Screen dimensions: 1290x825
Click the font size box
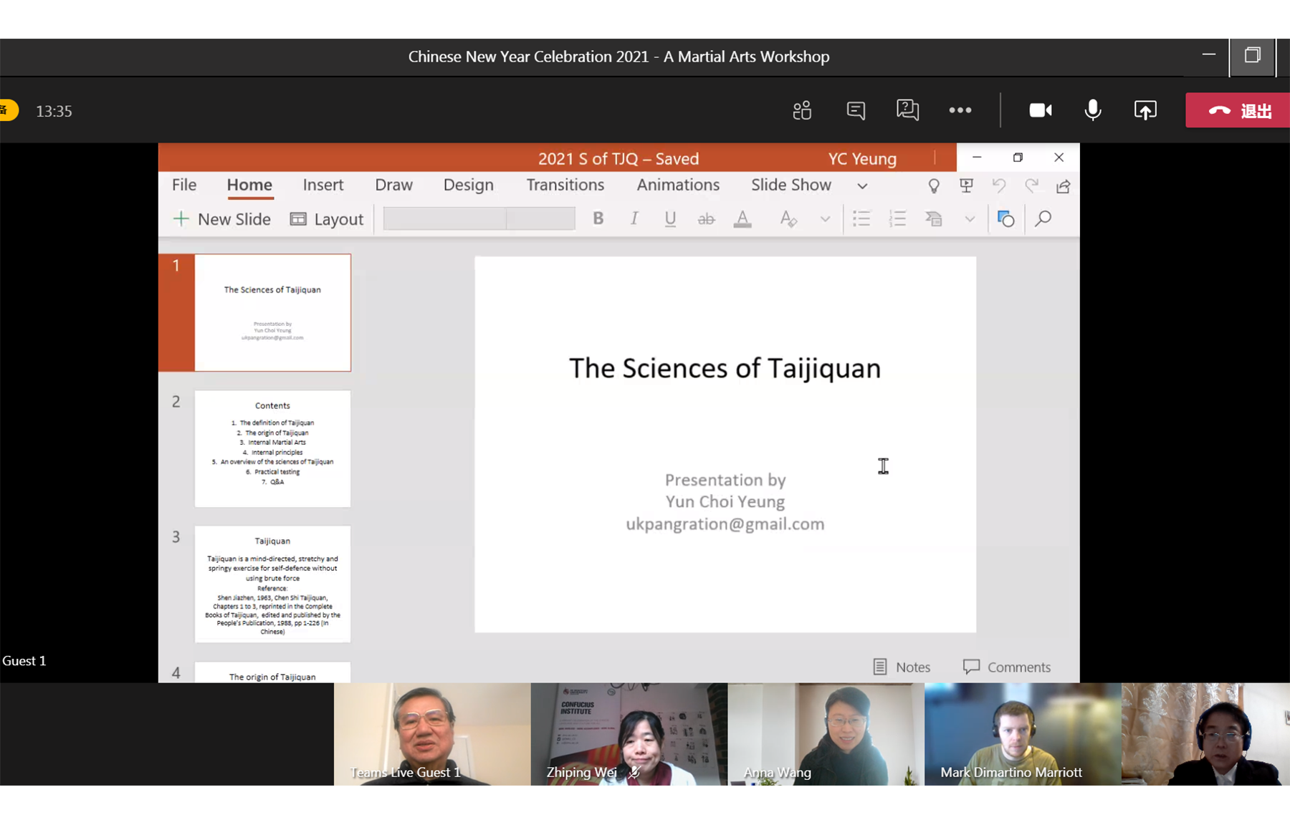click(x=540, y=218)
